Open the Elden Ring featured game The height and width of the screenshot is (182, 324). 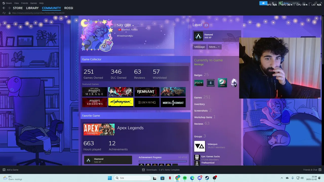tap(147, 102)
